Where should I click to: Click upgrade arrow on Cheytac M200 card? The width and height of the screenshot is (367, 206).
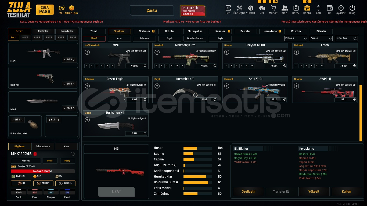(x=227, y=52)
